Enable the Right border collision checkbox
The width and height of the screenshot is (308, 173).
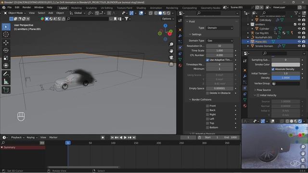point(207,114)
